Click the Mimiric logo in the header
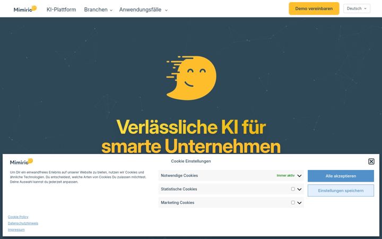The image size is (382, 239). tap(25, 9)
